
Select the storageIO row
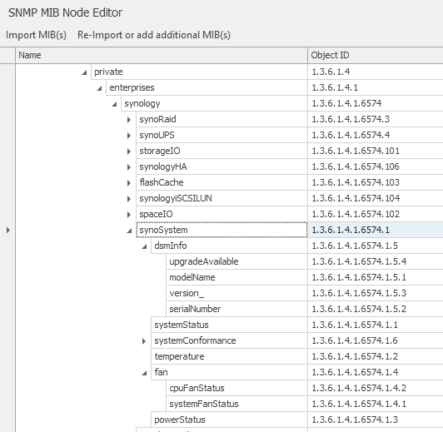point(221,151)
